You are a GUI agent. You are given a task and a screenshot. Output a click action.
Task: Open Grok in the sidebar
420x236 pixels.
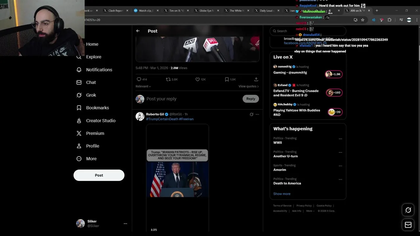[x=91, y=95]
